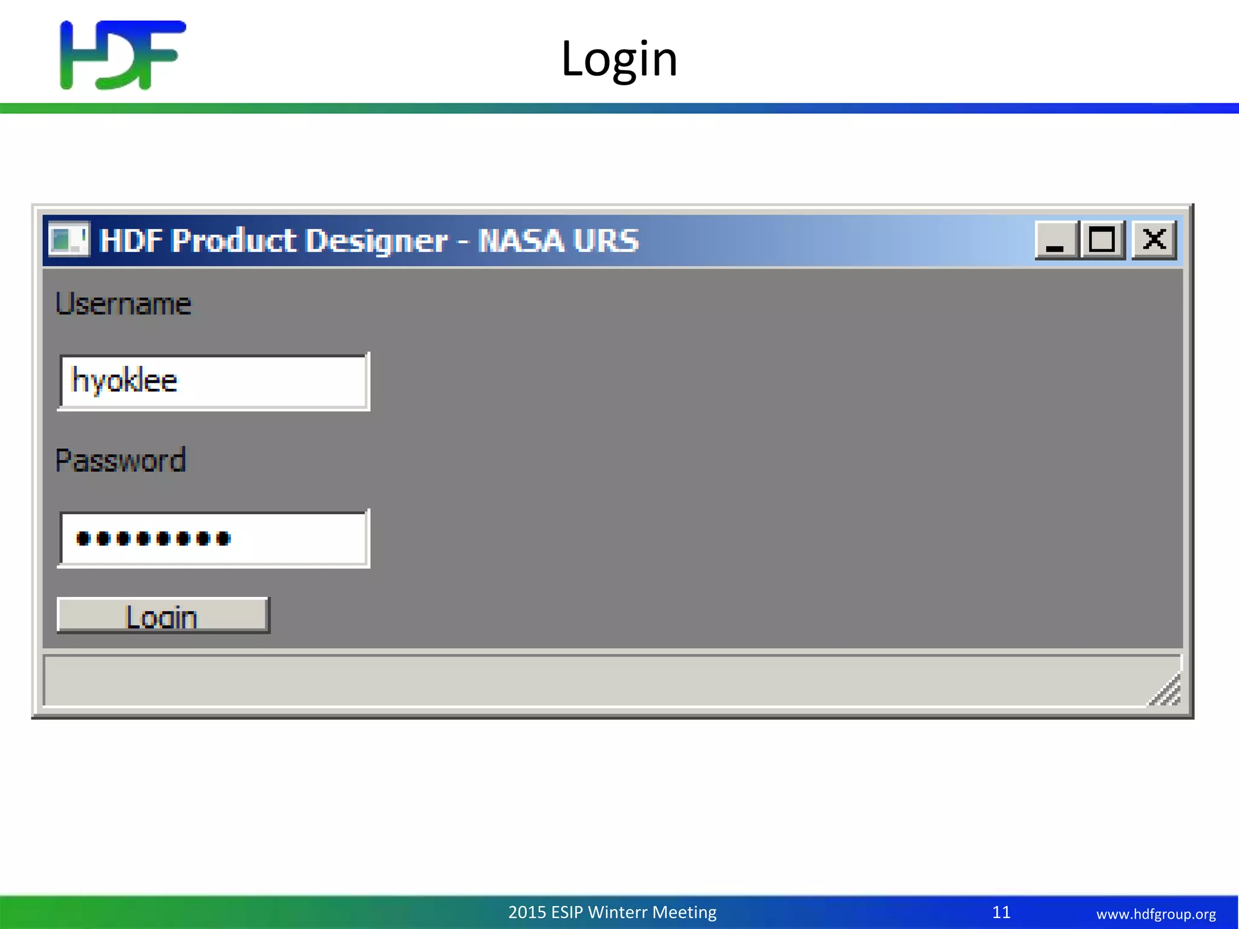This screenshot has height=929, width=1239.
Task: Click the Username label text
Action: point(123,304)
